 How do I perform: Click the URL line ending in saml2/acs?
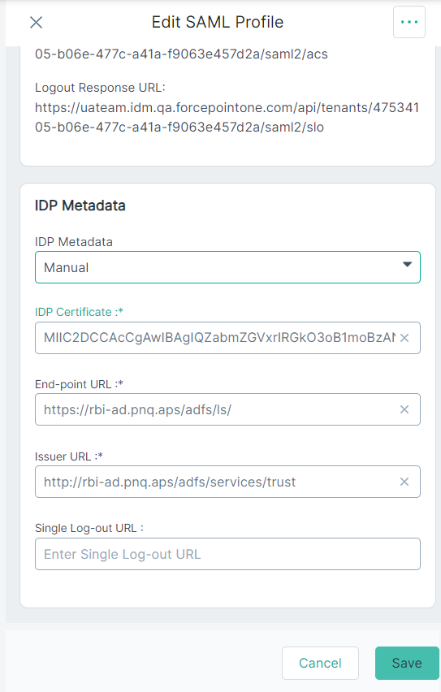tap(181, 54)
